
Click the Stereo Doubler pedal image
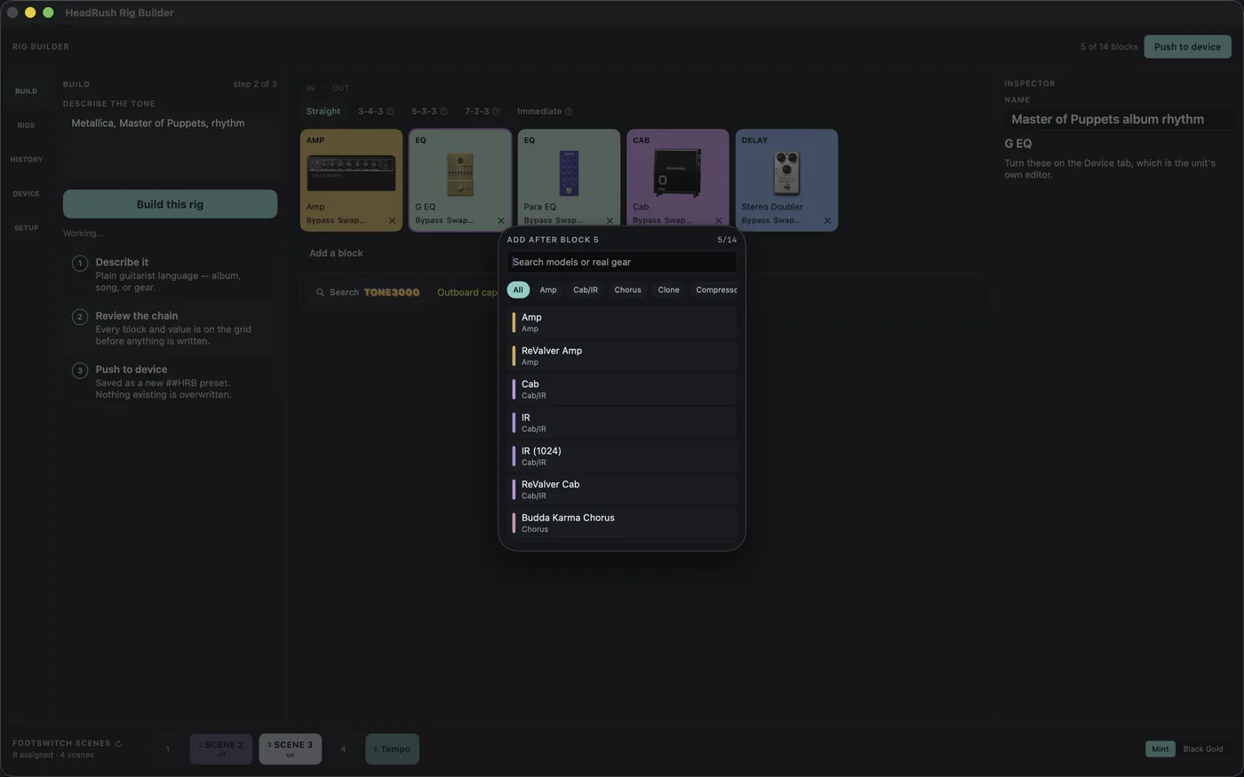(786, 173)
